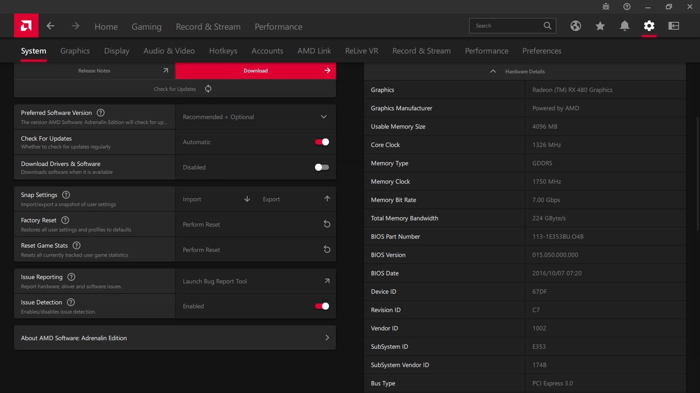Show help for Issue Detection
The width and height of the screenshot is (700, 393).
(71, 302)
